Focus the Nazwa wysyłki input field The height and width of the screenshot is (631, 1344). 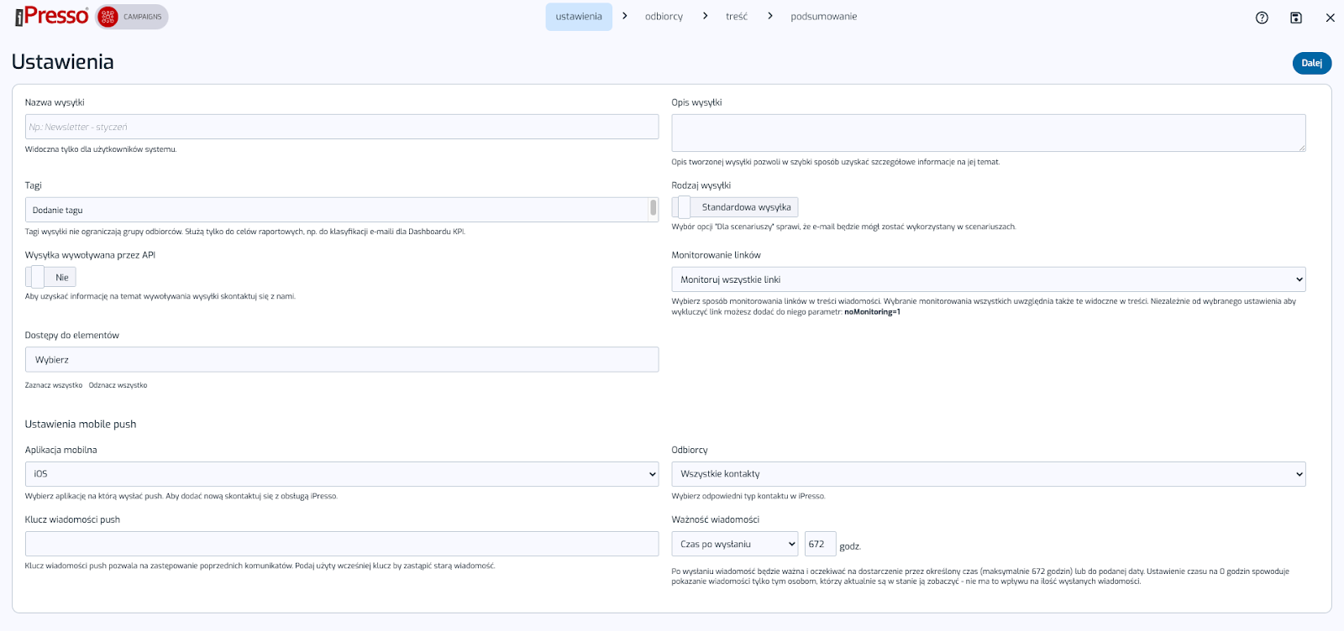coord(341,127)
